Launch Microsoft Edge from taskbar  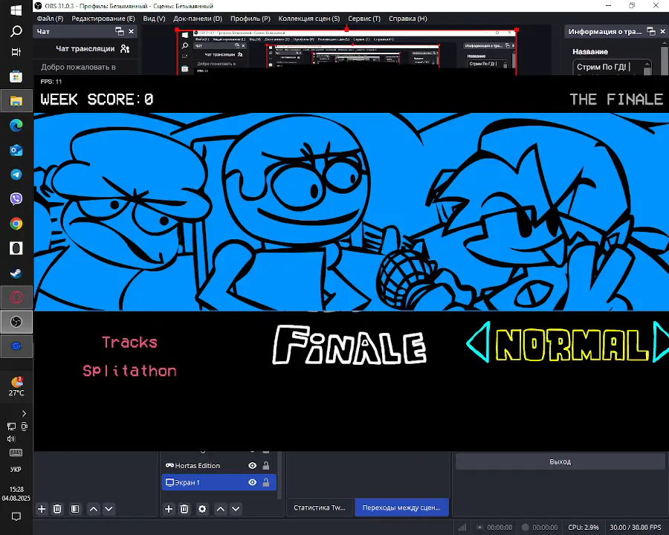pyautogui.click(x=16, y=126)
